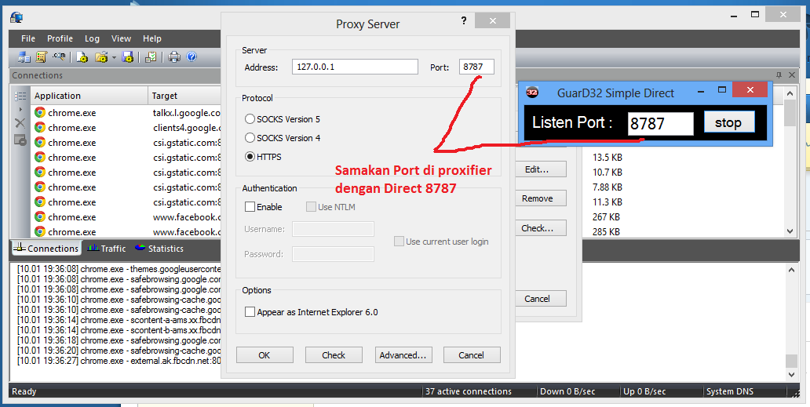The width and height of the screenshot is (810, 407).
Task: Switch to the Connections tab
Action: tap(46, 248)
